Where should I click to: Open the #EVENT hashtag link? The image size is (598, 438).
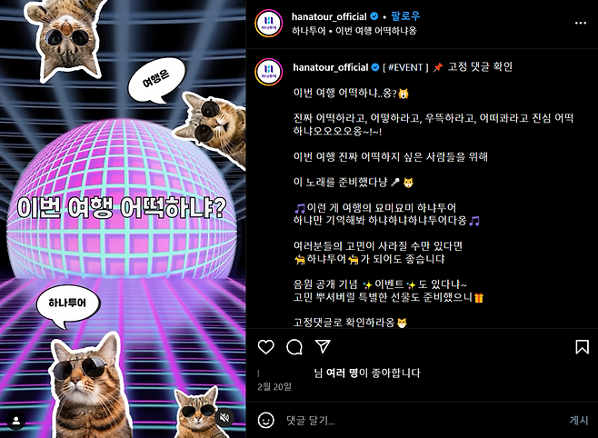coord(405,67)
